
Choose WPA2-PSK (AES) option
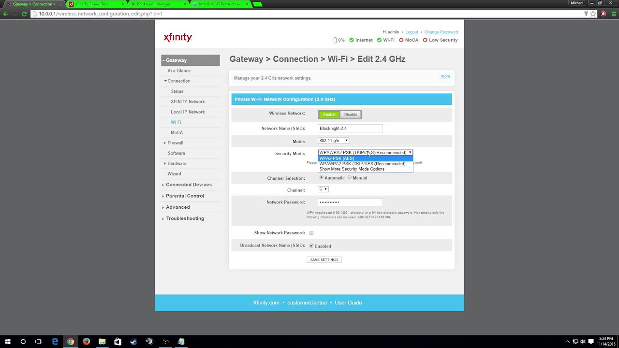click(x=366, y=159)
